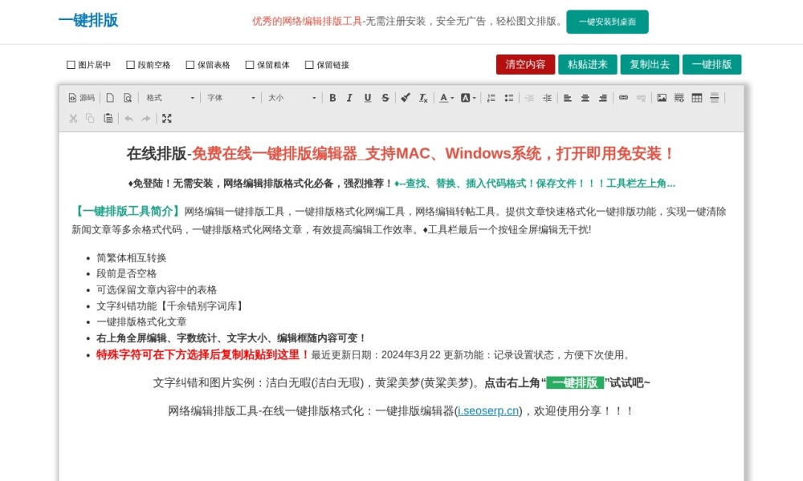The width and height of the screenshot is (803, 481).
Task: Switch to 源码 source view
Action: tap(81, 98)
